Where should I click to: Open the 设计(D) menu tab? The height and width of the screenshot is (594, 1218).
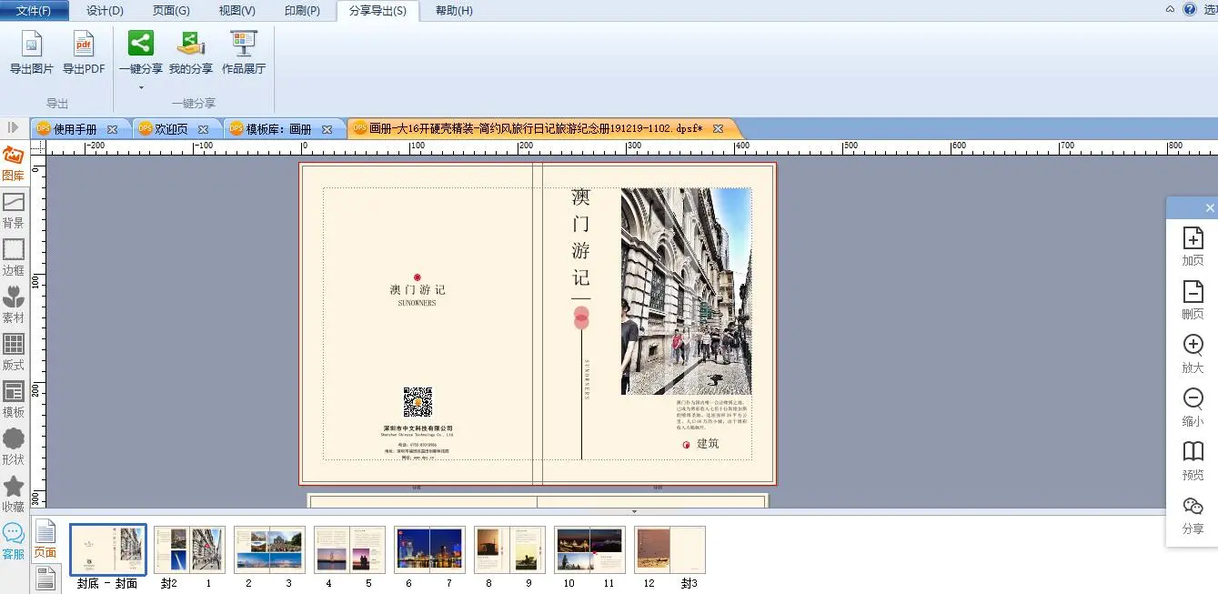(105, 11)
